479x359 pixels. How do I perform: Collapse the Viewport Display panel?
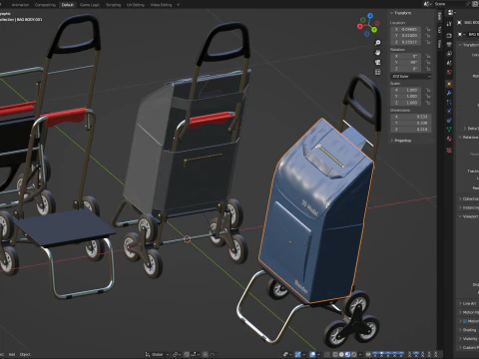tap(469, 216)
